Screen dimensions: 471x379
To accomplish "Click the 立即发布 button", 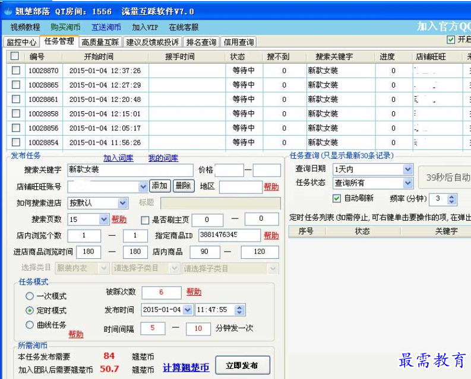I will tap(242, 365).
